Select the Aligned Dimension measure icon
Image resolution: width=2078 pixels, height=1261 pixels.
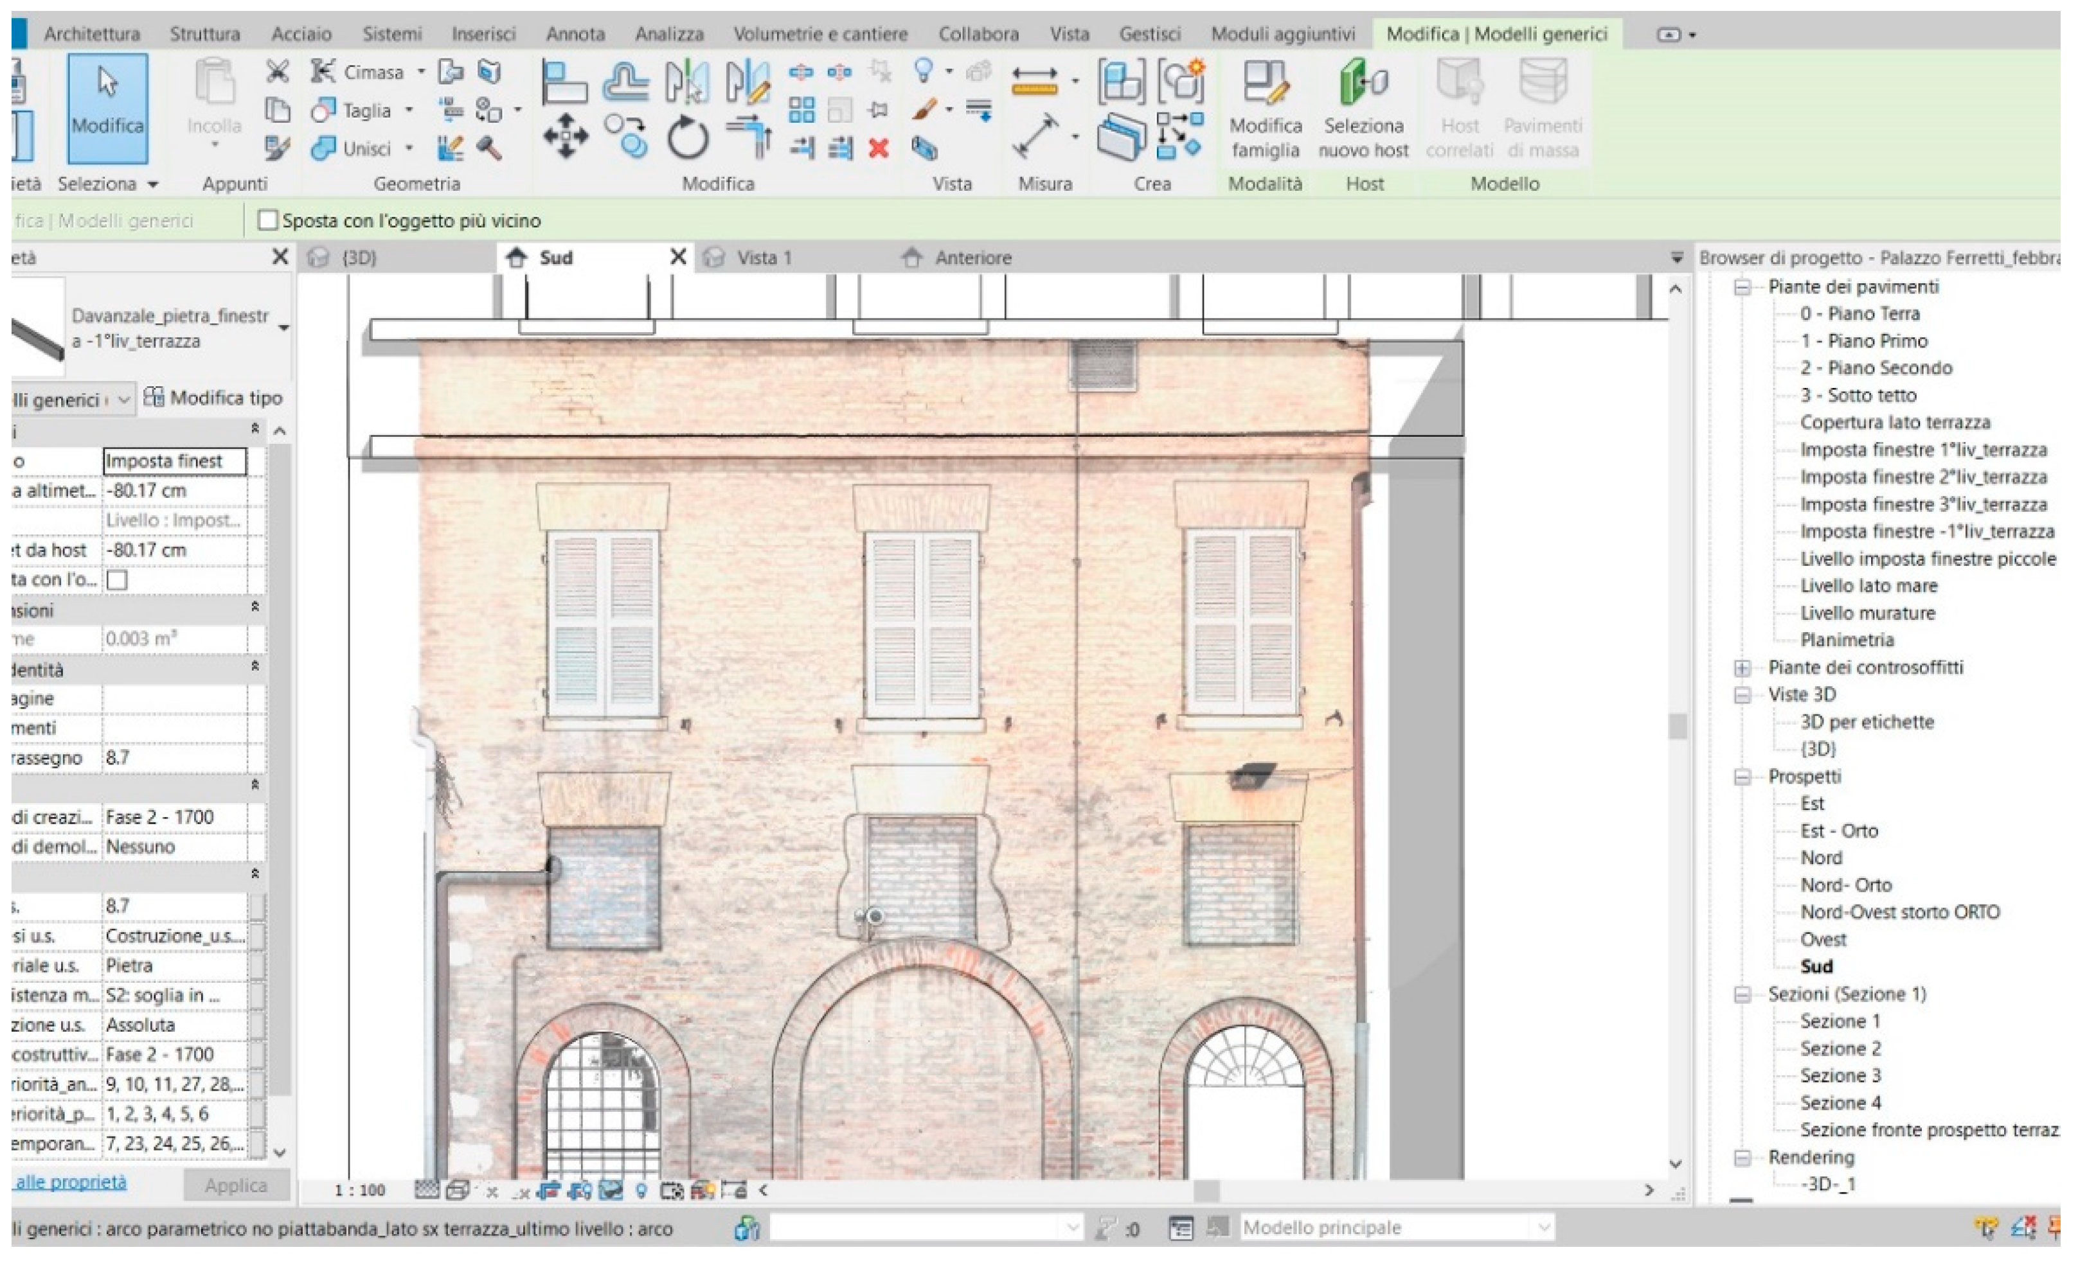pos(1035,137)
